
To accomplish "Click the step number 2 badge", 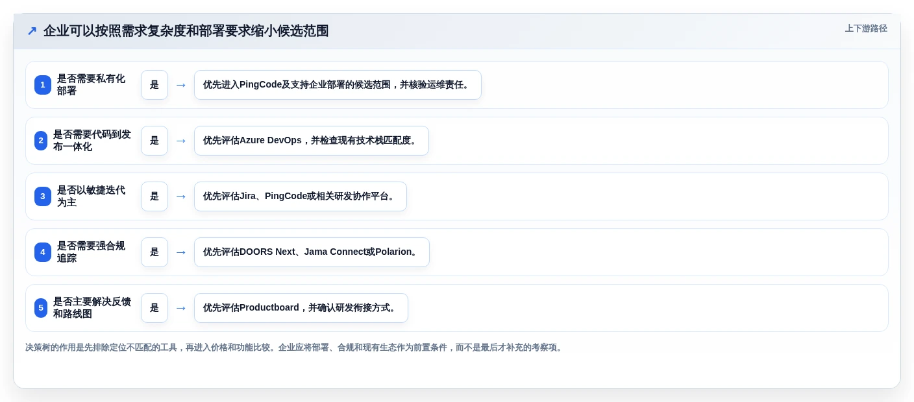I will [x=41, y=141].
